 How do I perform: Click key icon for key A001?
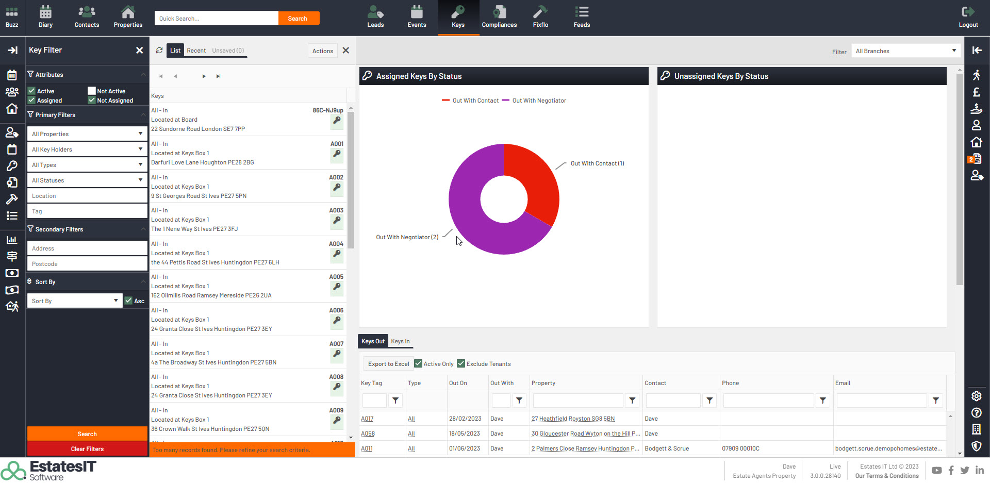click(x=337, y=154)
